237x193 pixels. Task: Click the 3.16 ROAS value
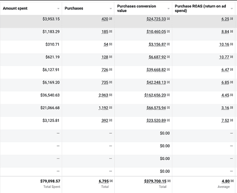click(x=225, y=108)
